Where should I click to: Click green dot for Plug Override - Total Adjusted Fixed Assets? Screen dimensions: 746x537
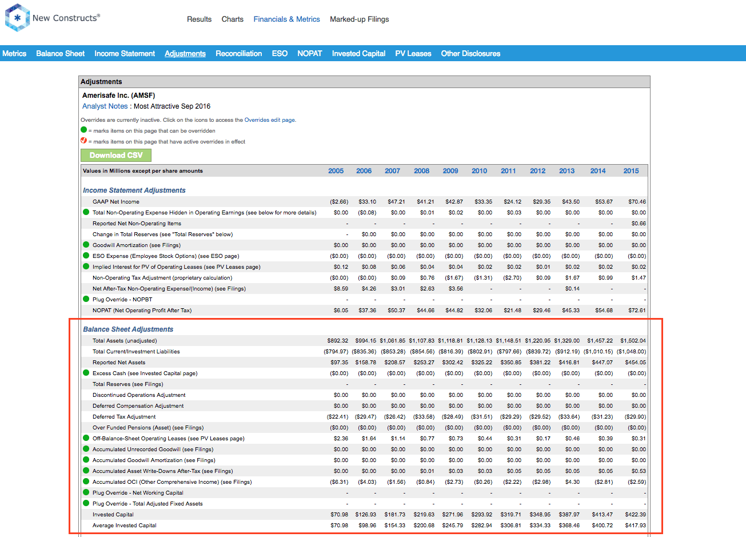(x=86, y=503)
